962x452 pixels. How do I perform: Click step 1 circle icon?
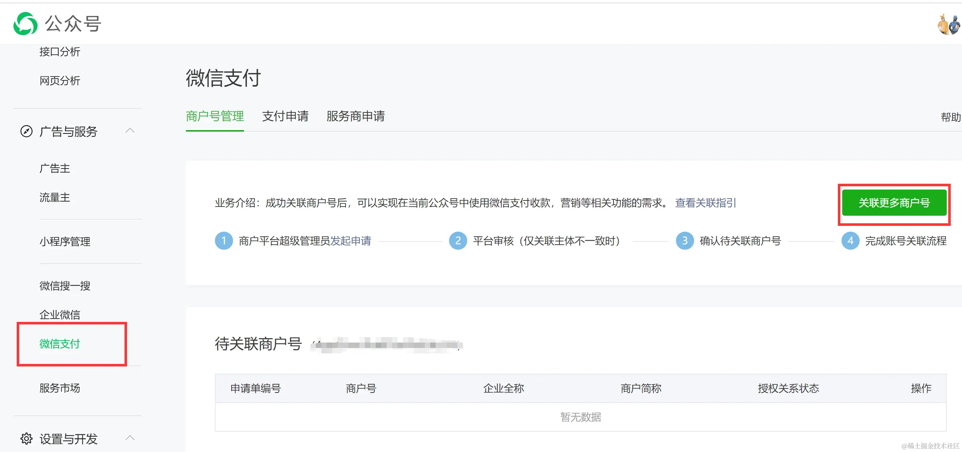click(224, 241)
